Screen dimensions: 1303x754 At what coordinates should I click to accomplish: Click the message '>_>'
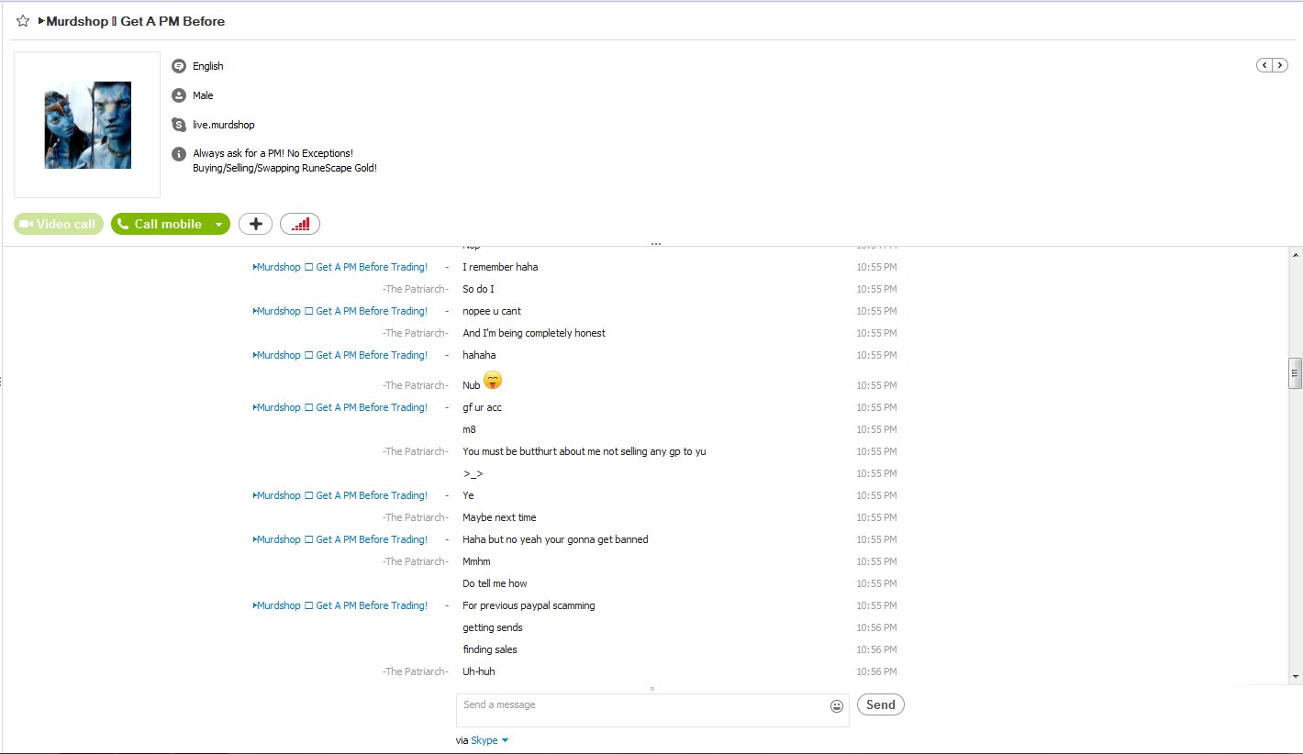click(x=473, y=473)
